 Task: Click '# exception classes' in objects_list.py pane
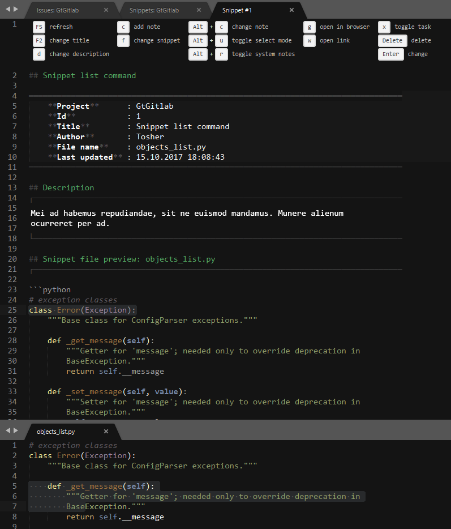(x=73, y=445)
